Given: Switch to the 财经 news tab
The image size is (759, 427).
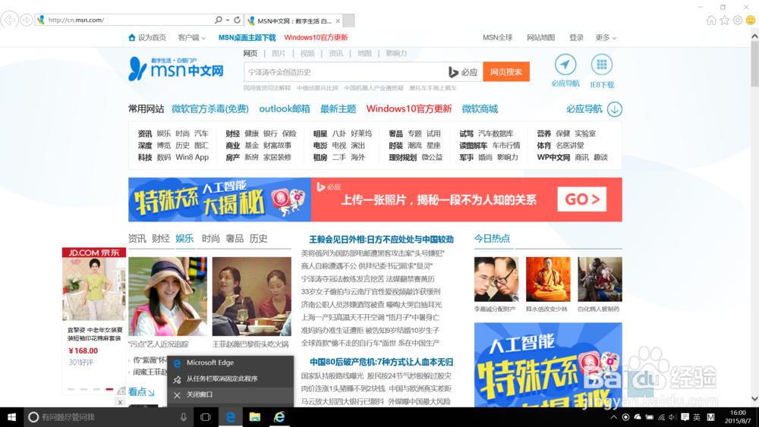Looking at the screenshot, I should pyautogui.click(x=161, y=238).
